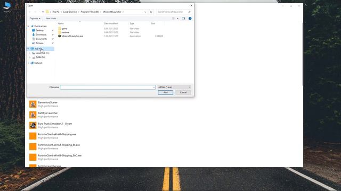Select Documents in Quick access

coord(41,39)
